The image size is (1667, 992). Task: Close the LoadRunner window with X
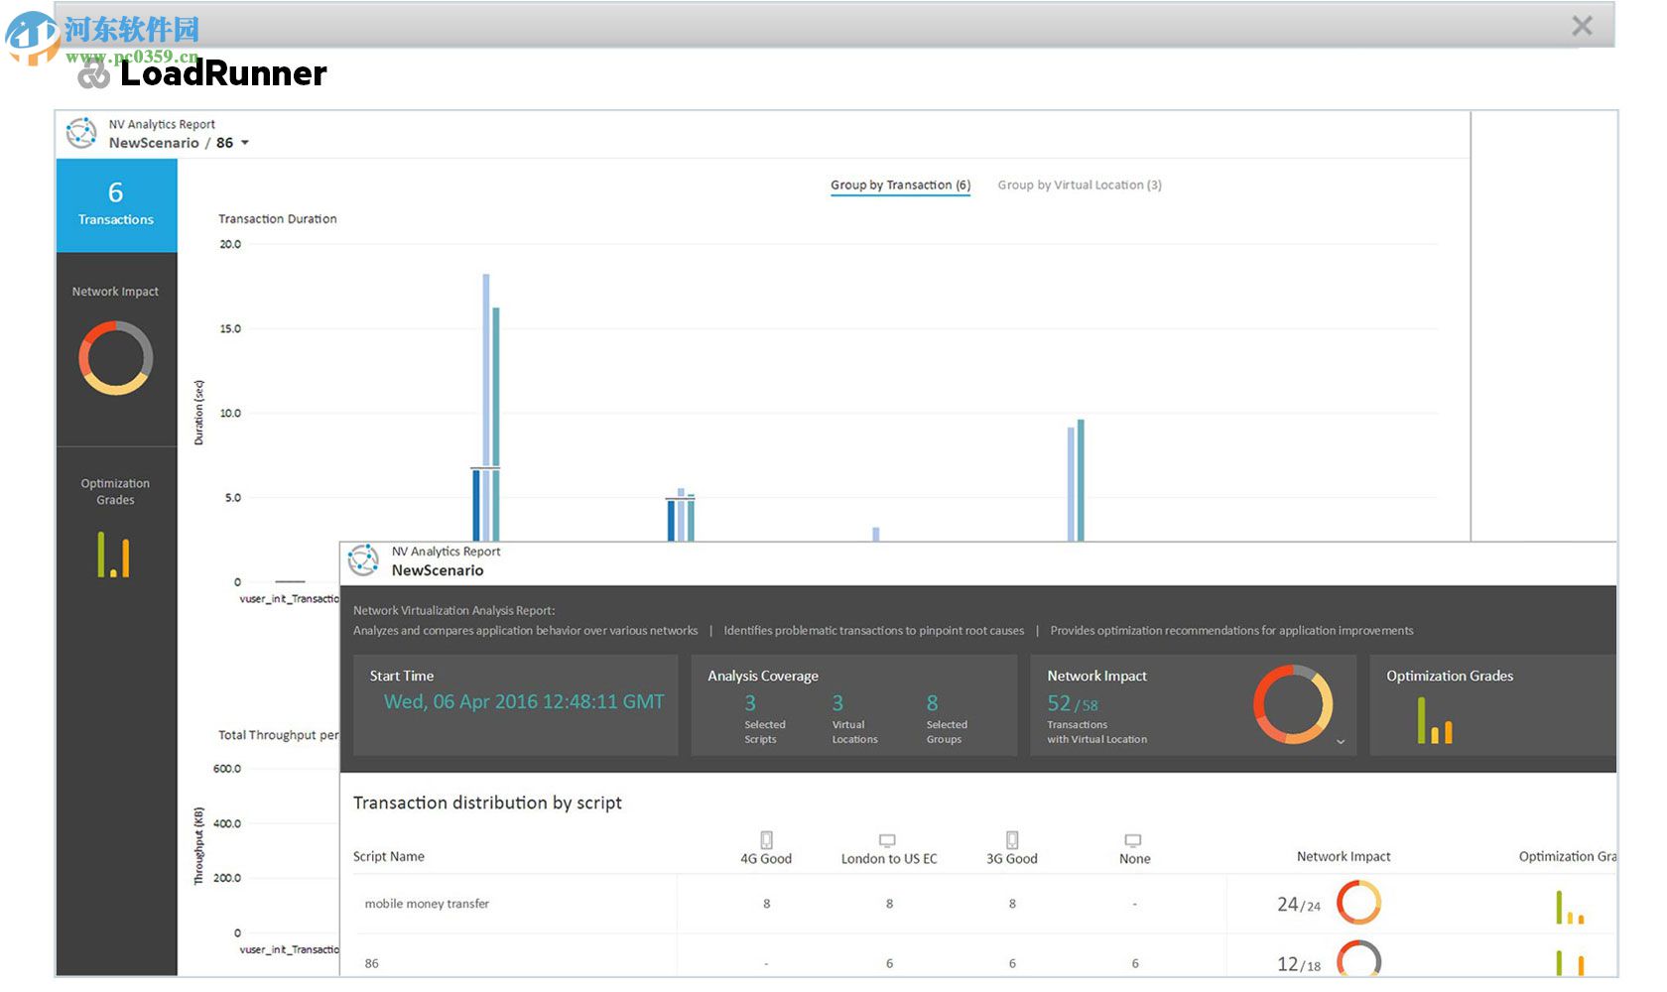(x=1582, y=26)
